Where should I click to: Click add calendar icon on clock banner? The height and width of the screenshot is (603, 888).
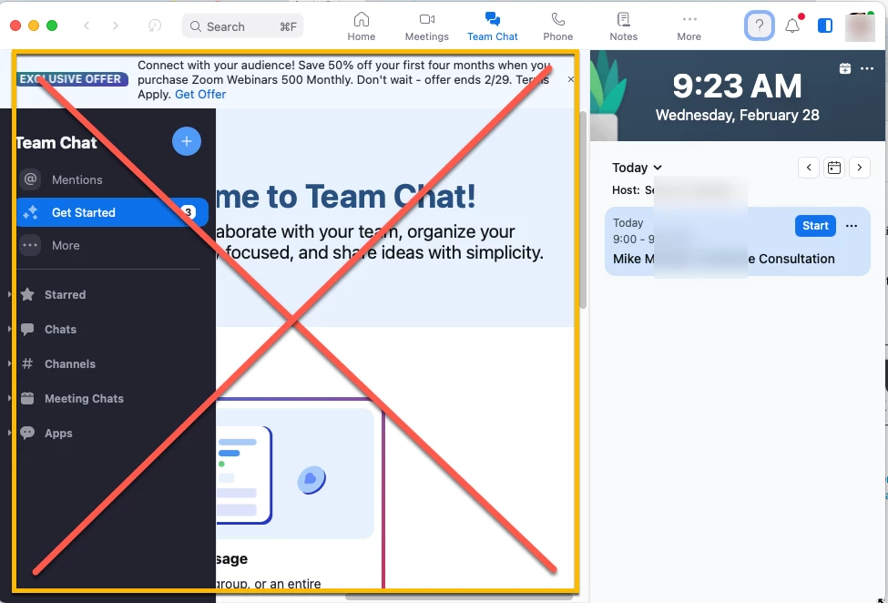pyautogui.click(x=845, y=68)
